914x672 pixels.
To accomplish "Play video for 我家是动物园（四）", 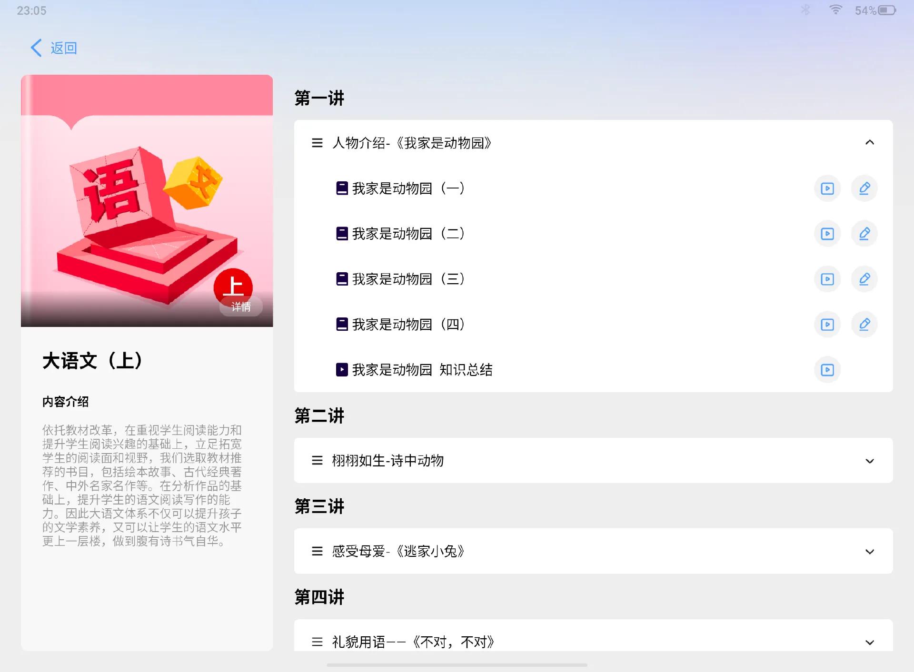I will (827, 325).
